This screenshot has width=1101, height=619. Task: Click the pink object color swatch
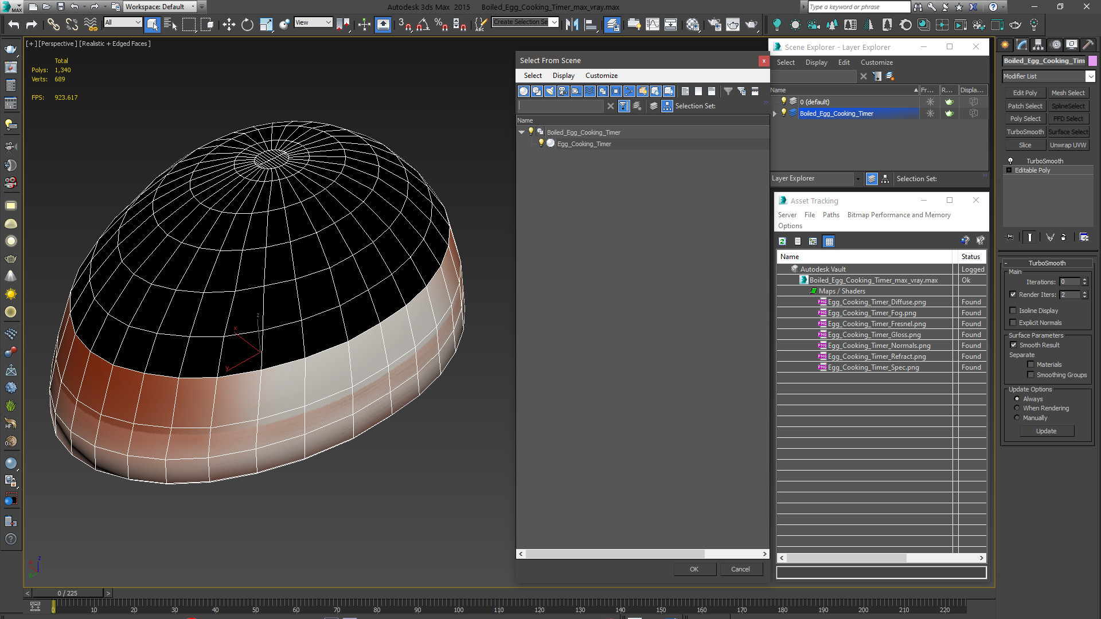1092,61
